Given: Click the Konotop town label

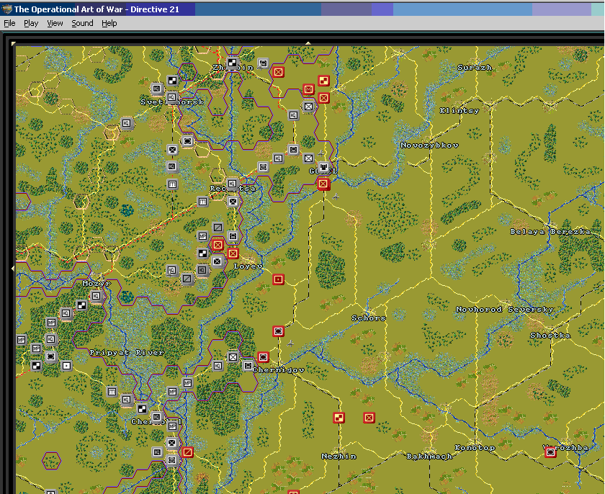Looking at the screenshot, I should point(475,448).
